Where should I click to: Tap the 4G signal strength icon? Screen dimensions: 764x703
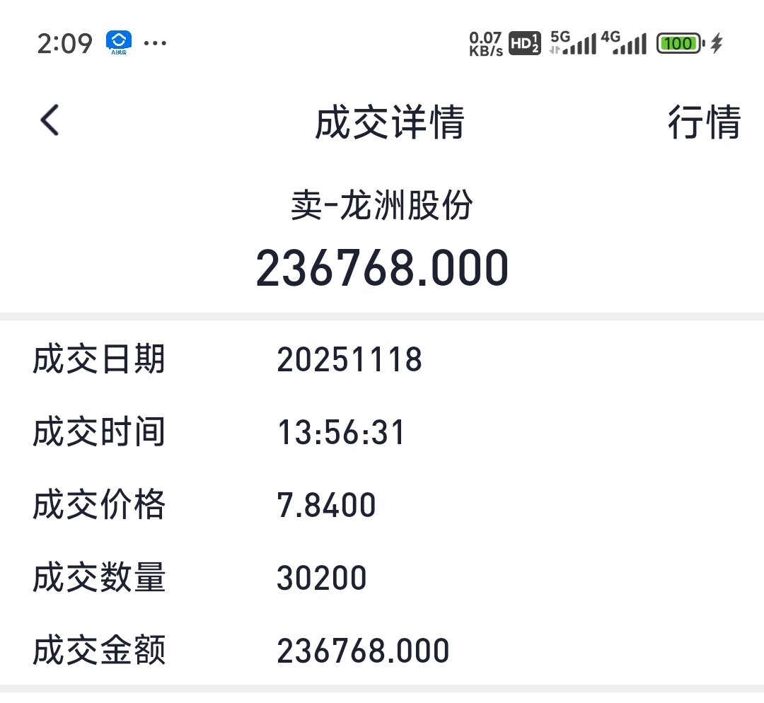pyautogui.click(x=624, y=43)
